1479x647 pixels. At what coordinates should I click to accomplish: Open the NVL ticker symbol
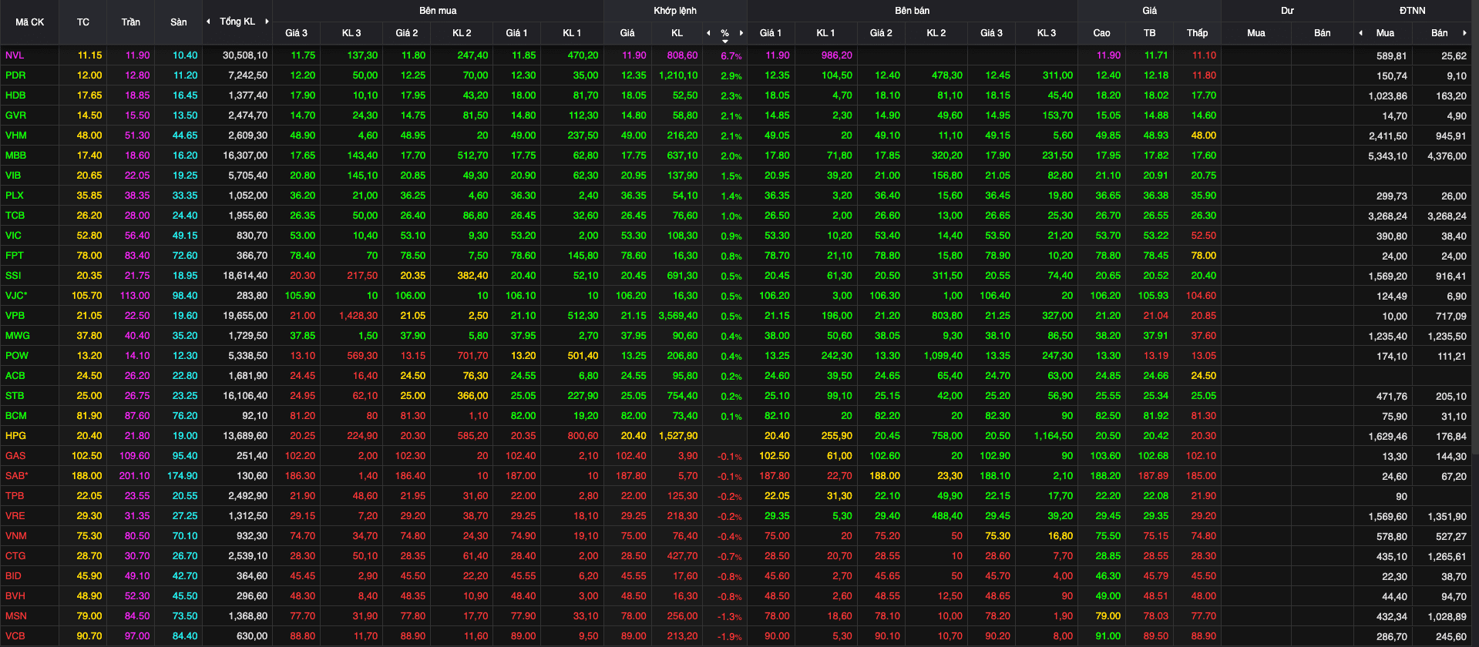coord(15,55)
